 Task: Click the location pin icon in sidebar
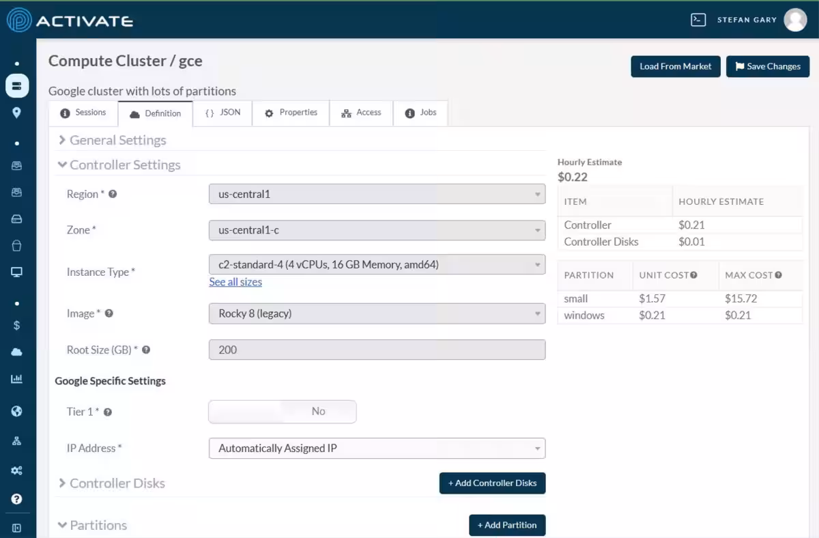(x=17, y=113)
